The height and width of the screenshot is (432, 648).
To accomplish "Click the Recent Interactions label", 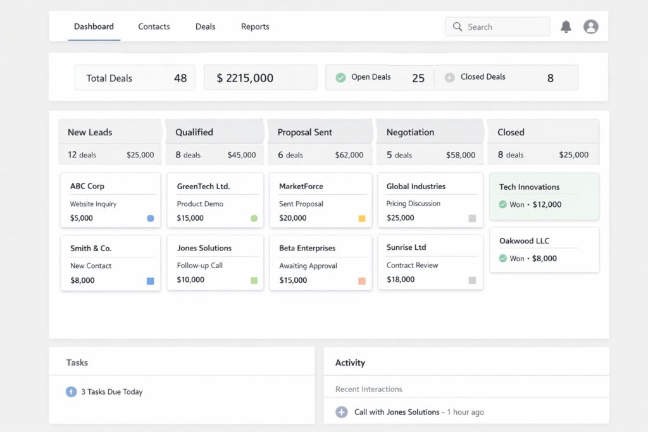I will [369, 389].
